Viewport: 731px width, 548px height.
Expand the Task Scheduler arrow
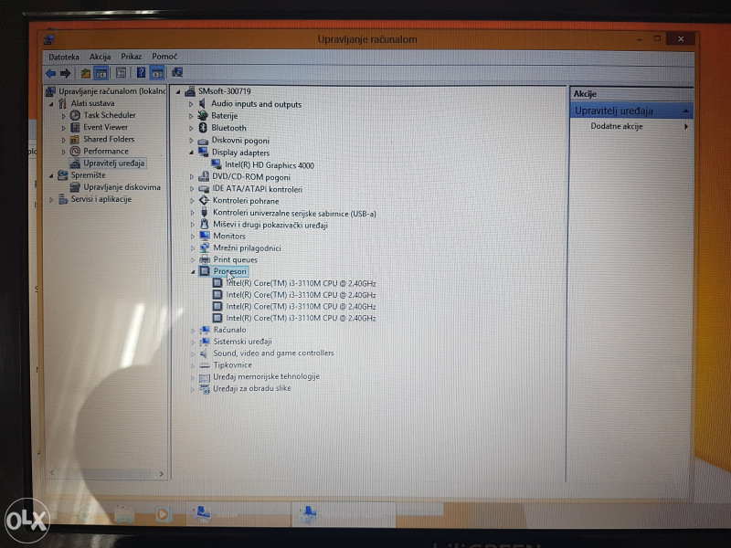[63, 115]
